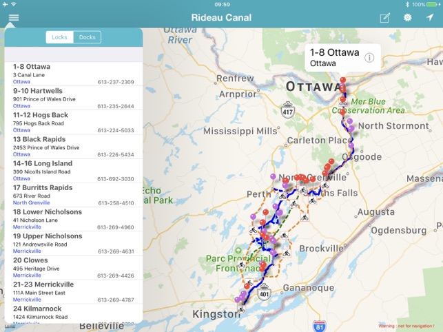This screenshot has width=443, height=332.
Task: Tap the 1-8 Ottawa map callout
Action: click(x=342, y=58)
